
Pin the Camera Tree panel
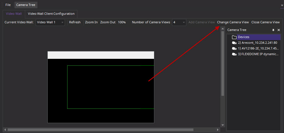pos(273,30)
